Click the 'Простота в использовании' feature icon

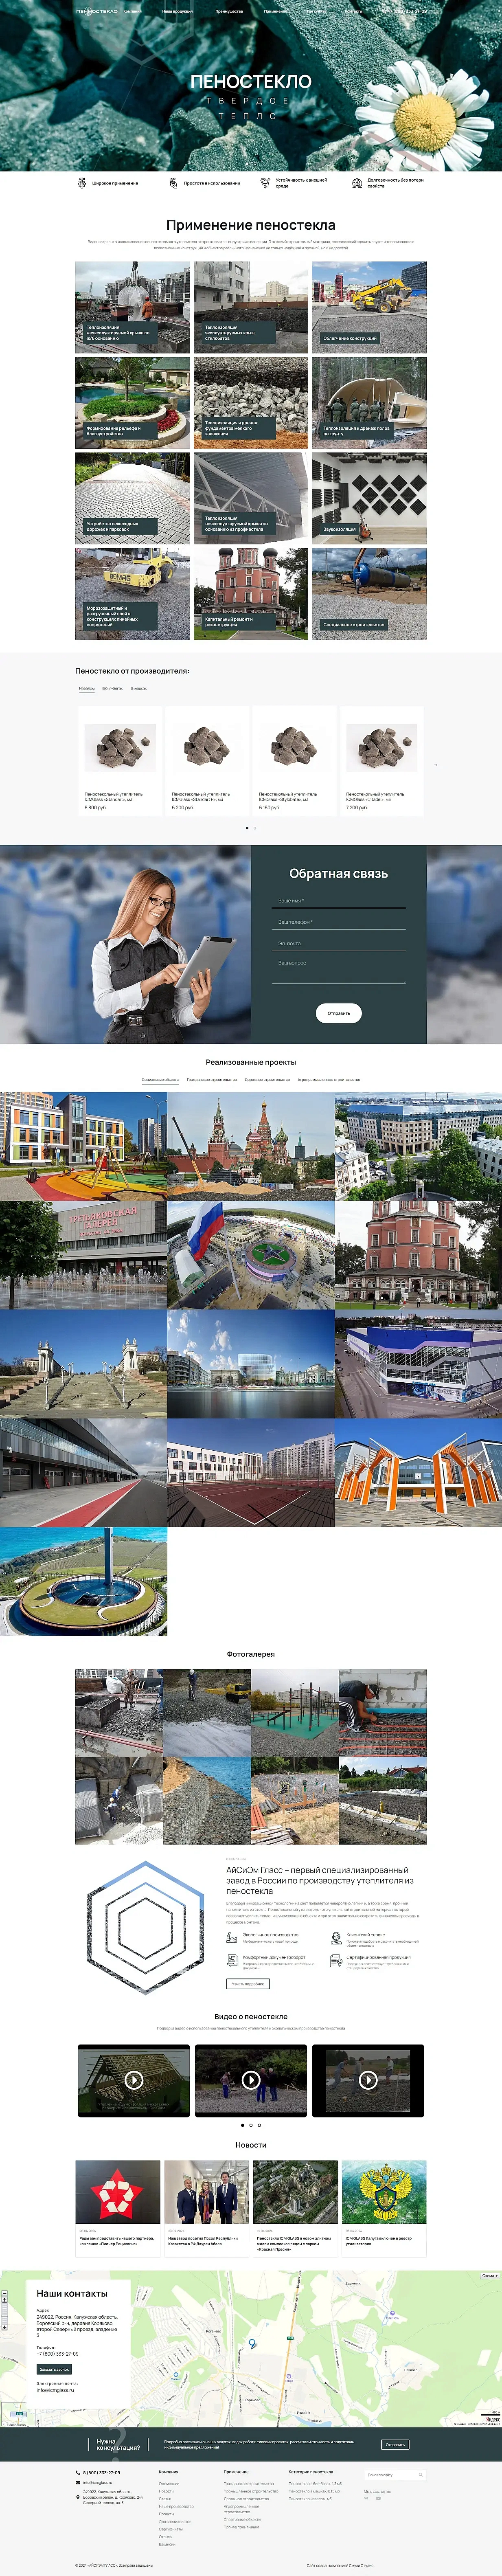click(174, 183)
